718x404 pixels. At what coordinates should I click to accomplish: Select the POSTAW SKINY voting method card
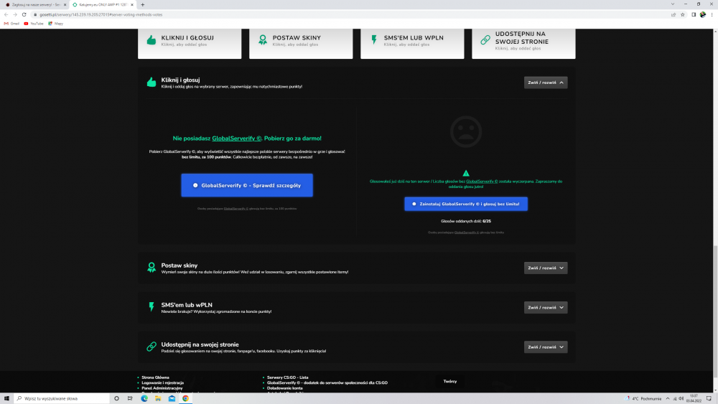click(301, 44)
